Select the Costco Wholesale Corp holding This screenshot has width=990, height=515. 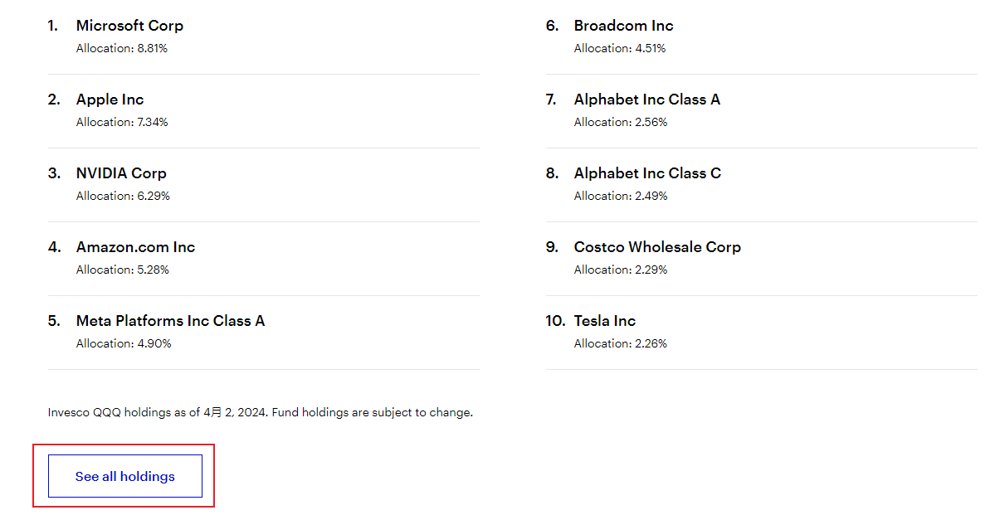click(x=657, y=247)
